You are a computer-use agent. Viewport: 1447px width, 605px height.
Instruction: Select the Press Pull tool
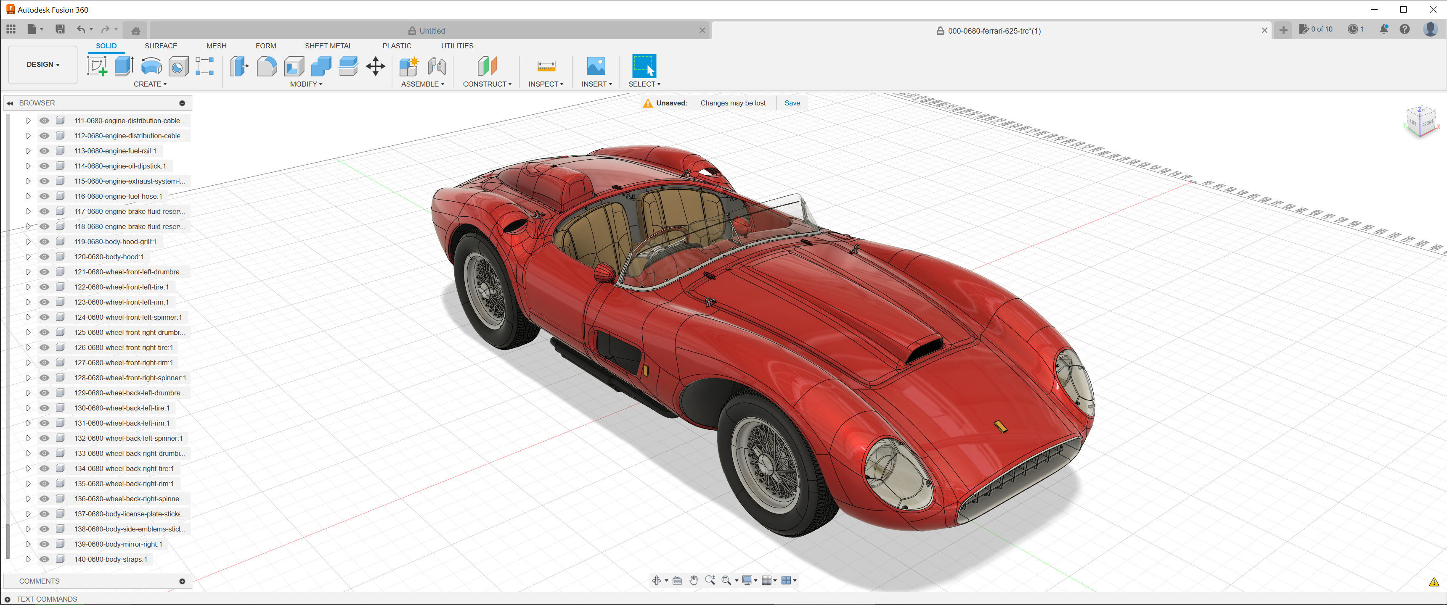pyautogui.click(x=239, y=66)
